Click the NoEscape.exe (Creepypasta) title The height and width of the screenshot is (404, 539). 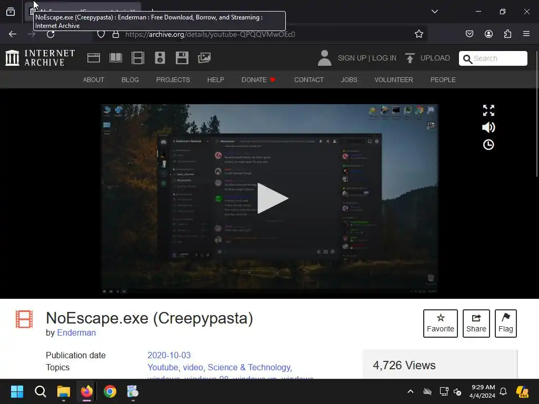pos(149,318)
